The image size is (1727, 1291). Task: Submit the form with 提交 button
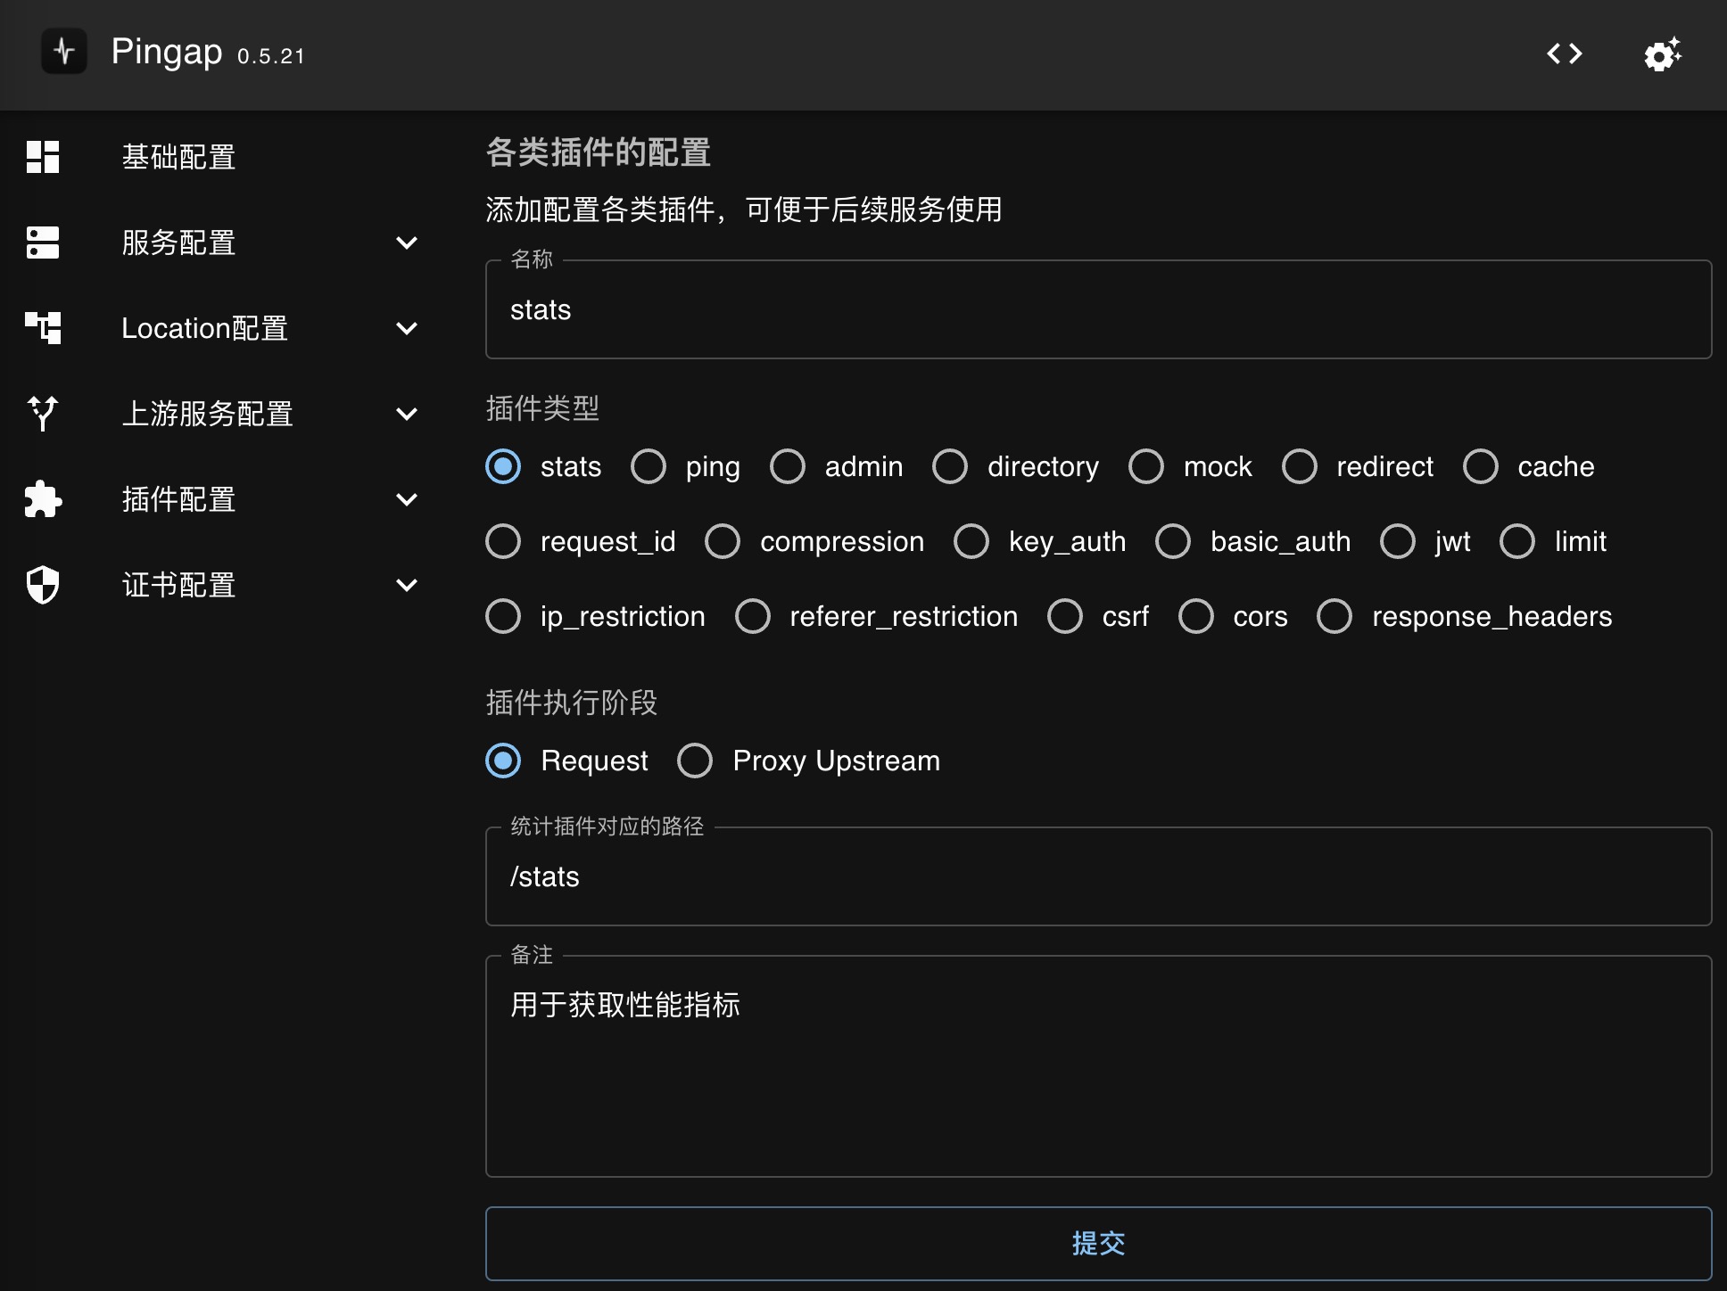(1098, 1243)
